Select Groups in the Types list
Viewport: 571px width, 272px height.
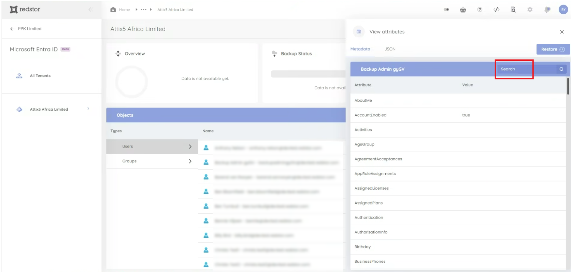[152, 161]
